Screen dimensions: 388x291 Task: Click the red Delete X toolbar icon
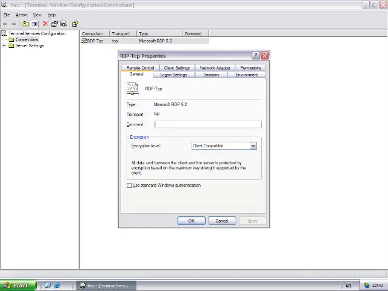(45, 24)
